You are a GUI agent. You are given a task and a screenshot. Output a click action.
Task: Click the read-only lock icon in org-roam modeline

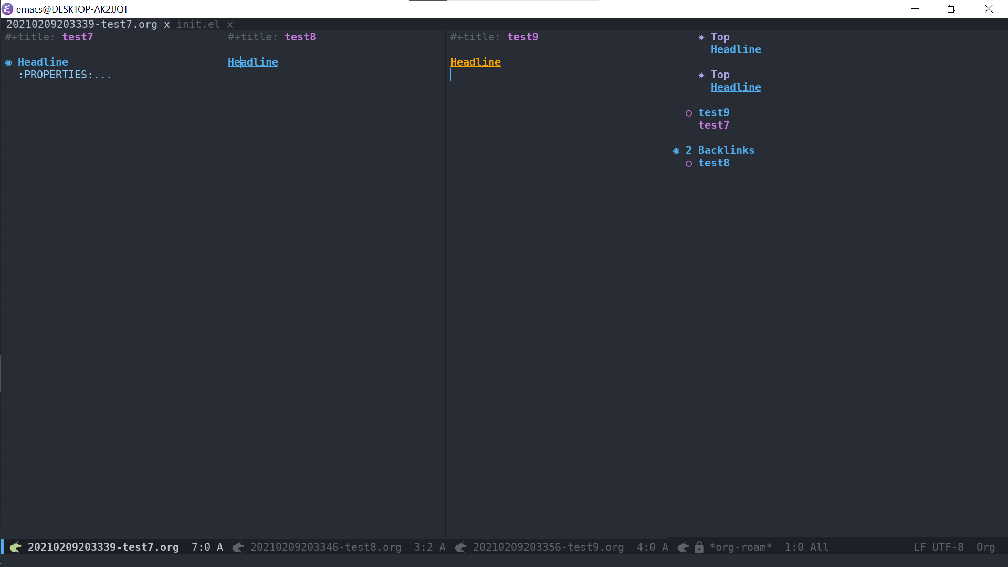[699, 547]
